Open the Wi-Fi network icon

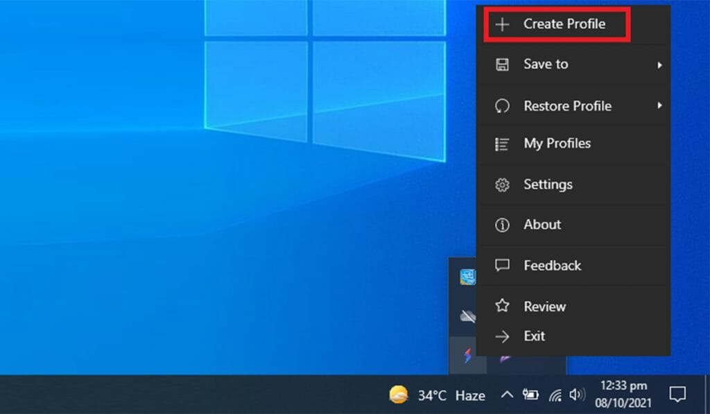[x=555, y=395]
